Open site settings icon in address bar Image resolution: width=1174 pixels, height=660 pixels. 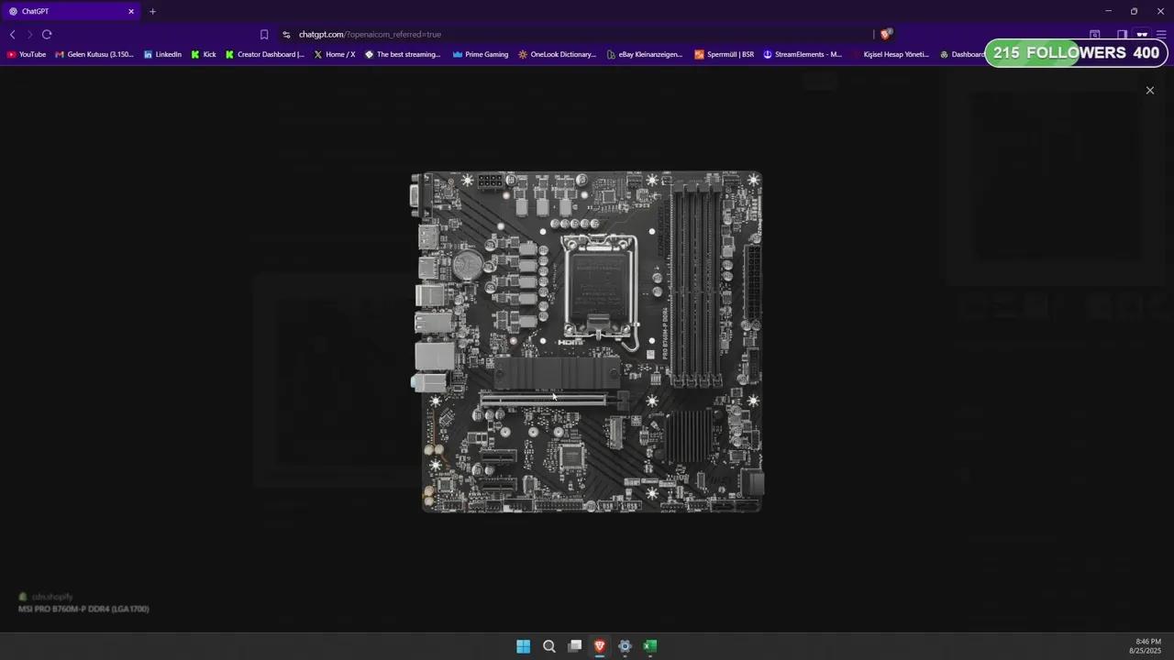coord(286,34)
